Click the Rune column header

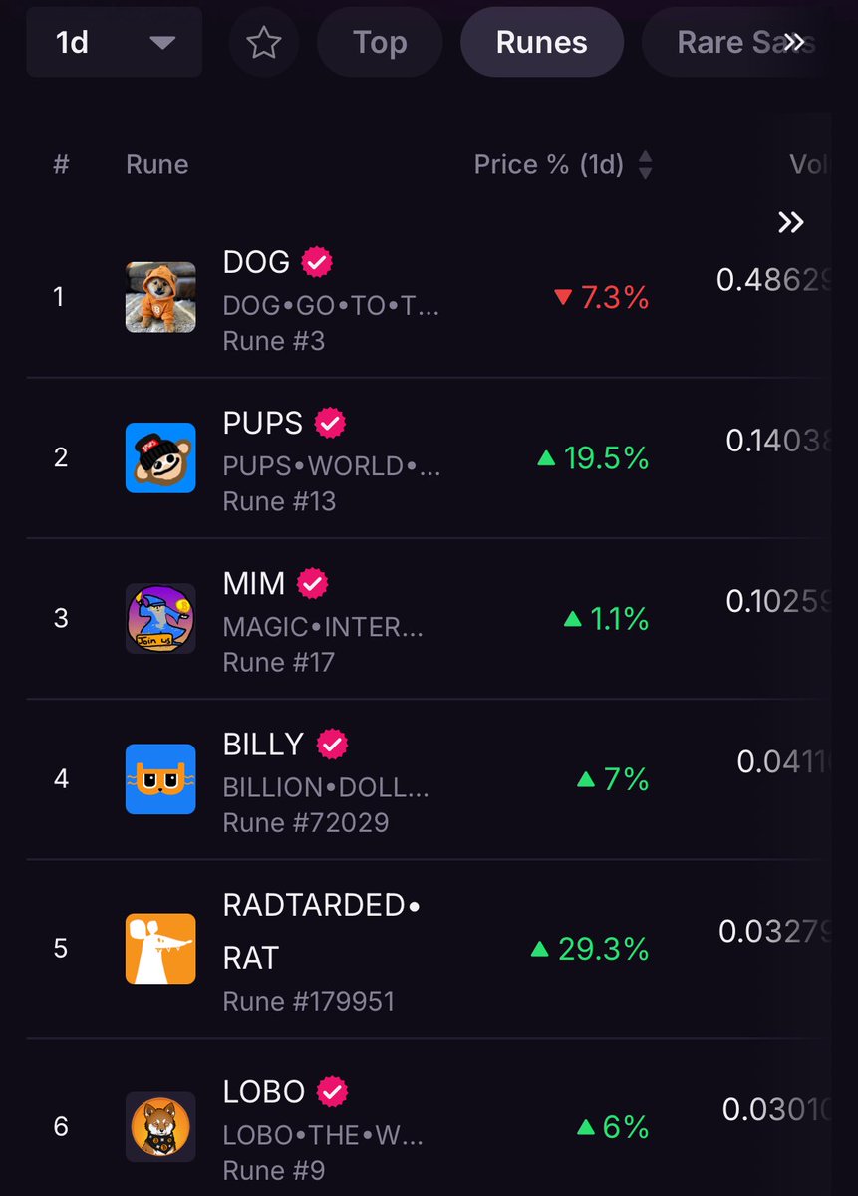(157, 164)
